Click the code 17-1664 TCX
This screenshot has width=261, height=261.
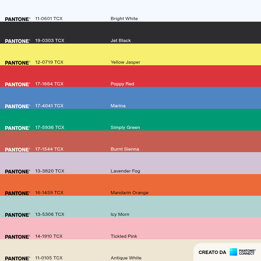point(49,84)
